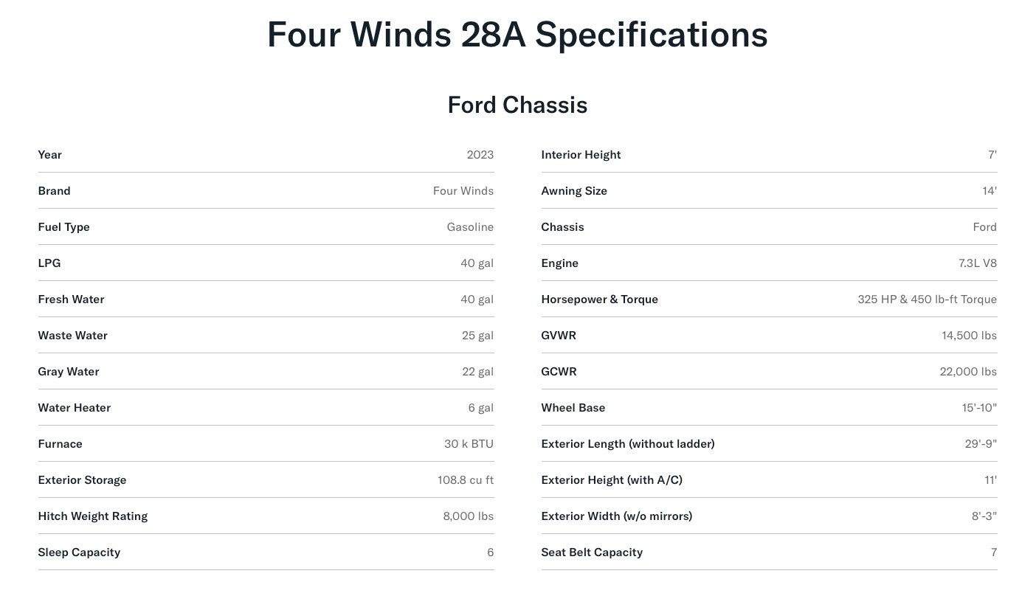Screen dimensions: 1036x610
Task: Click the Horsepower & Torque label
Action: point(599,299)
